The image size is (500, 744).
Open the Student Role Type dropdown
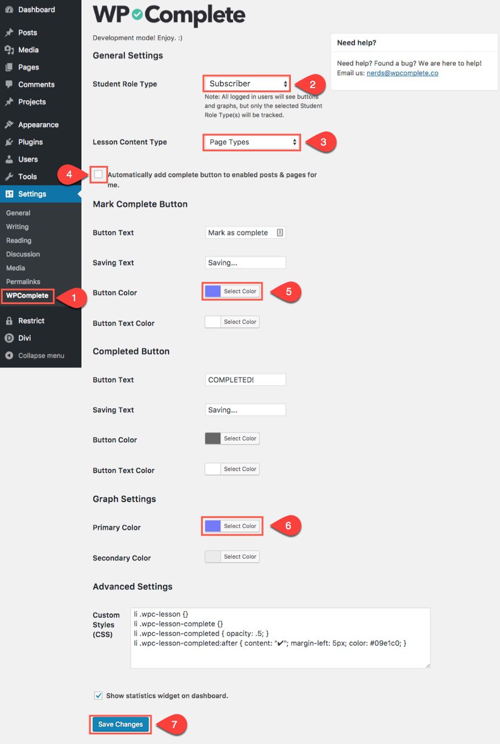pyautogui.click(x=246, y=83)
